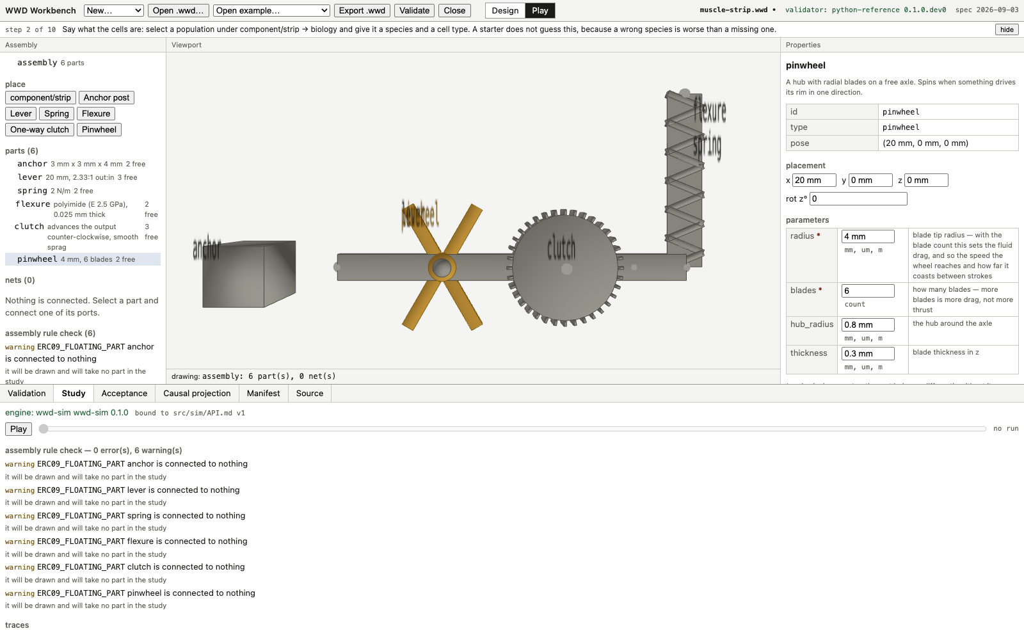Click the anchor block in the viewport
1024x640 pixels.
coord(249,273)
